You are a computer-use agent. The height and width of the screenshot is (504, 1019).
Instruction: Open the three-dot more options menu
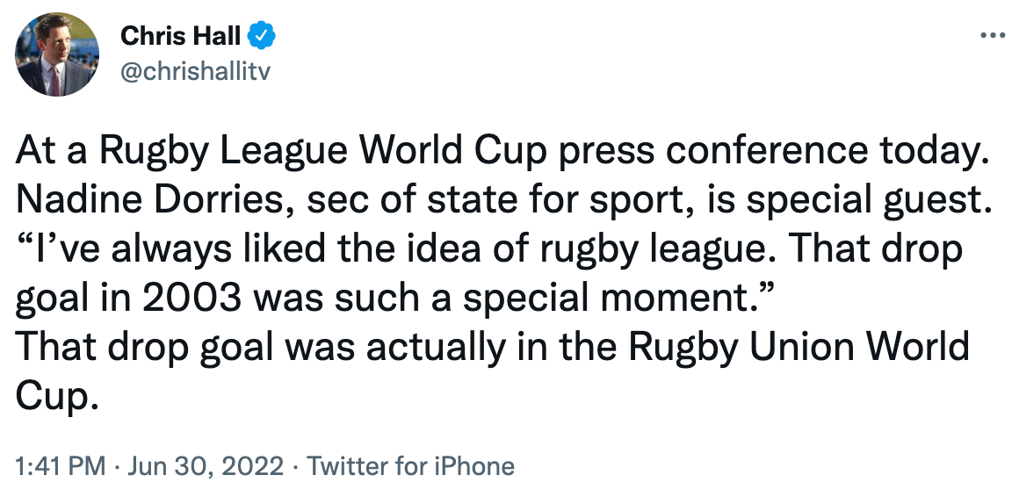coord(992,36)
